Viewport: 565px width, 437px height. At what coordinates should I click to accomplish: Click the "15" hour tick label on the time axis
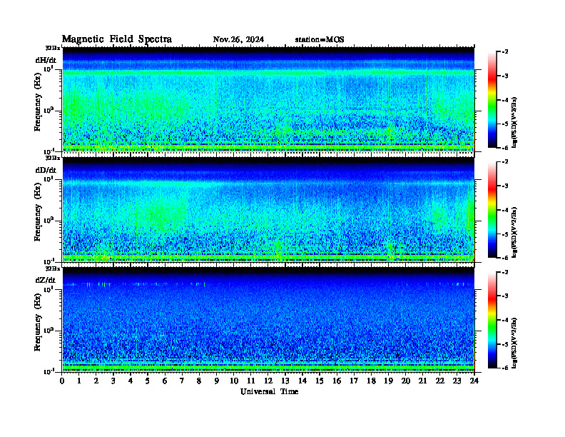[x=320, y=381]
